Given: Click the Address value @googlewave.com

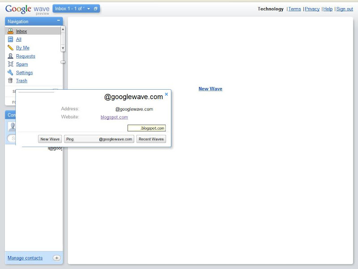Looking at the screenshot, I should (x=134, y=109).
